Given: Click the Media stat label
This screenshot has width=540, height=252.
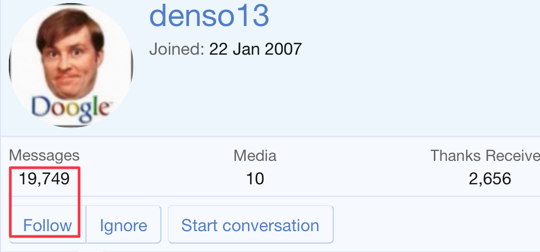Looking at the screenshot, I should (x=255, y=155).
